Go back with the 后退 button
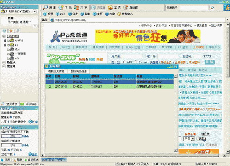Screen dimensions: 230x166 [48, 14]
